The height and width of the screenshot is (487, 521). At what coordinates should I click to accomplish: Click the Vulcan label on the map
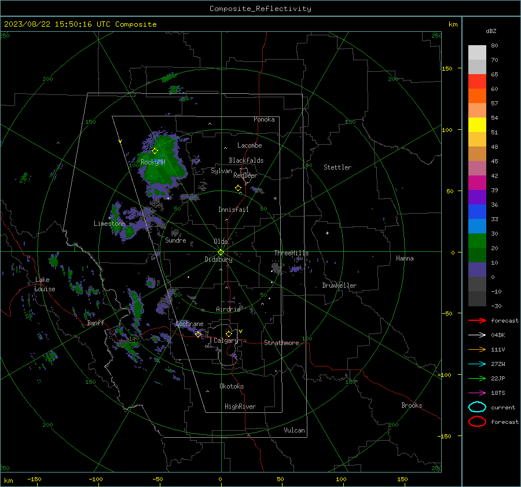click(x=294, y=430)
